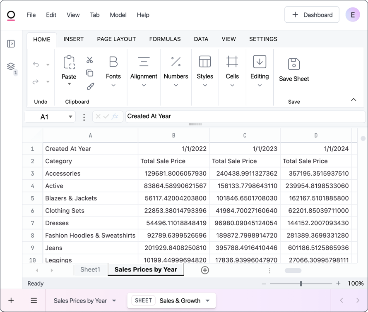Image resolution: width=368 pixels, height=312 pixels.
Task: Click the fx insert function icon
Action: [x=115, y=117]
